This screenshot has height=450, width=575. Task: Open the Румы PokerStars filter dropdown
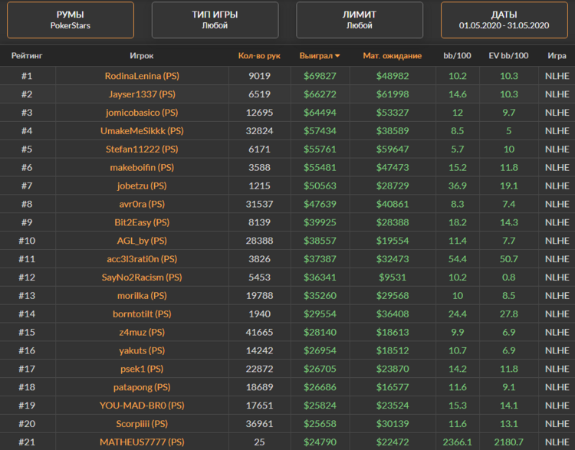pyautogui.click(x=71, y=20)
